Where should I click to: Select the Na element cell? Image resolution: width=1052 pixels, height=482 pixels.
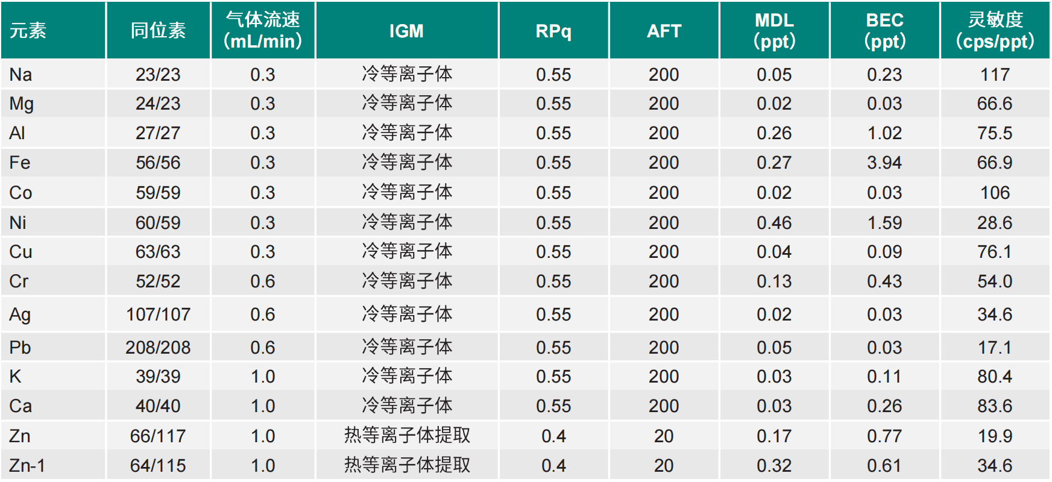[21, 75]
